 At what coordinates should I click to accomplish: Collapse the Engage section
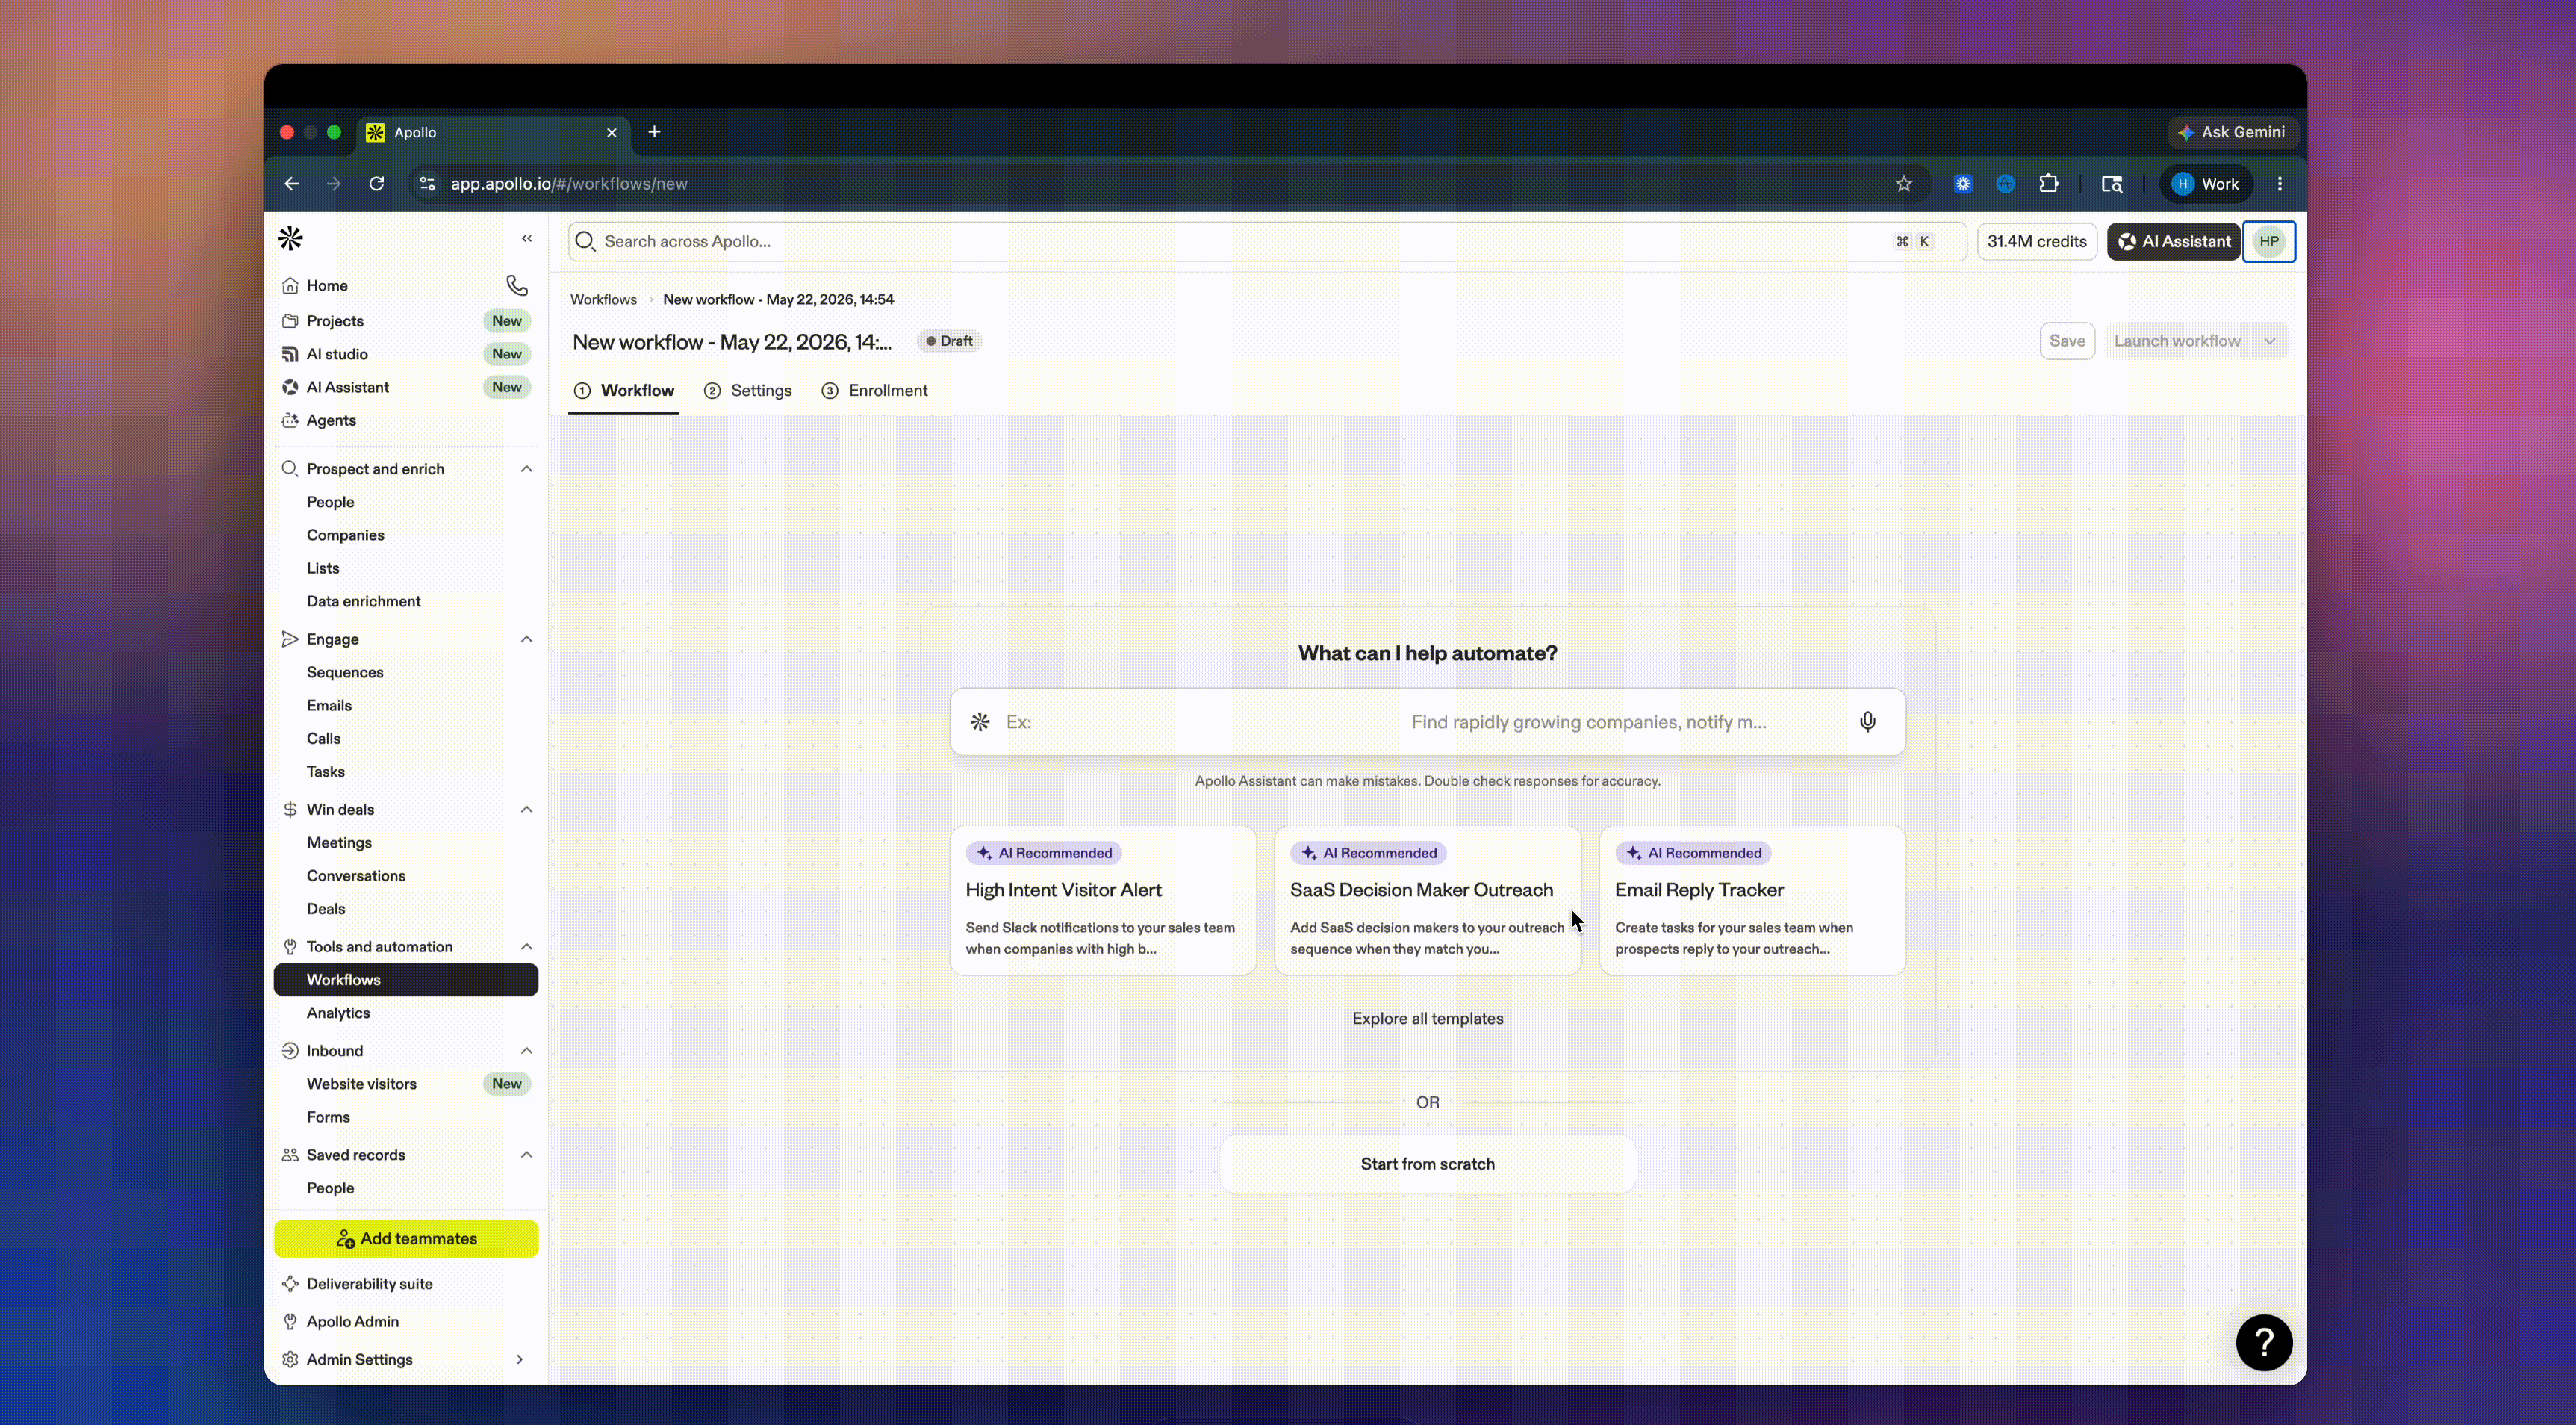tap(526, 639)
